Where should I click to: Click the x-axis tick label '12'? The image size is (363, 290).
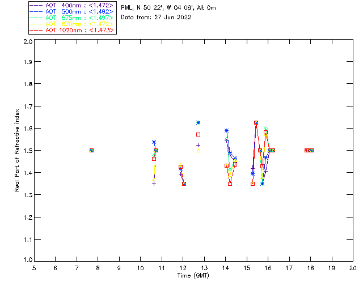[x=183, y=268]
